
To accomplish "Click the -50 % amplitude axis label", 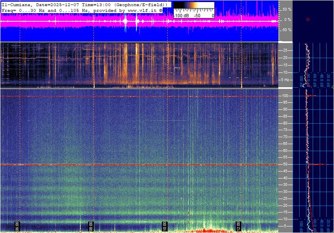I will coord(286,30).
